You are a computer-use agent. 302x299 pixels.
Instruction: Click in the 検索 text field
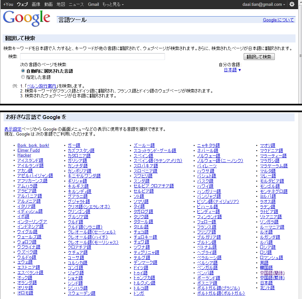(92, 56)
